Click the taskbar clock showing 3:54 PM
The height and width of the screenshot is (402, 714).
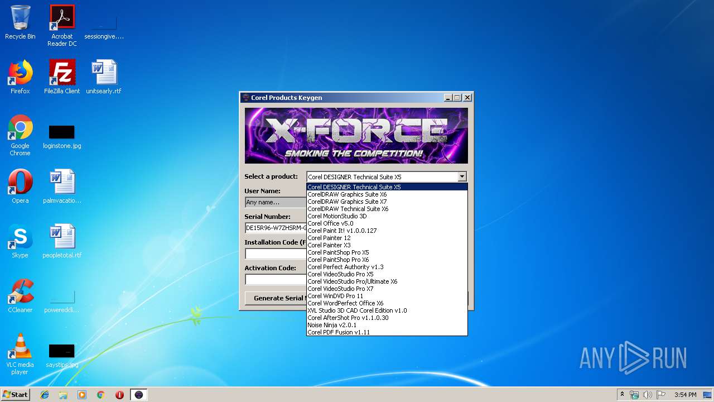685,395
